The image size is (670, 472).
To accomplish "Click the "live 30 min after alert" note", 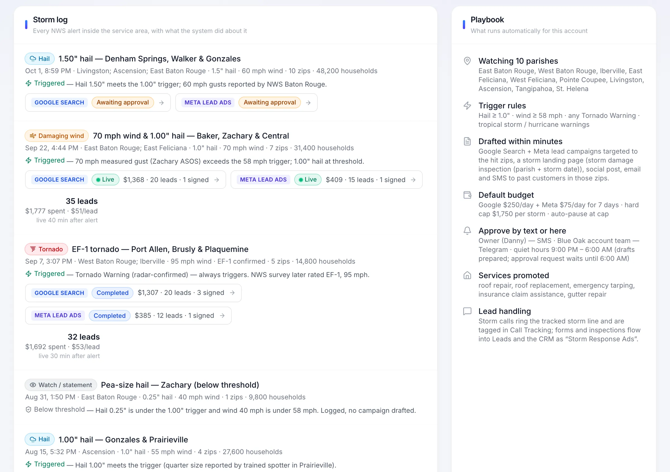I will pyautogui.click(x=69, y=356).
